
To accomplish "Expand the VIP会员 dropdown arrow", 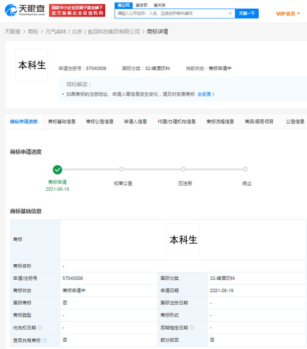I will (299, 14).
